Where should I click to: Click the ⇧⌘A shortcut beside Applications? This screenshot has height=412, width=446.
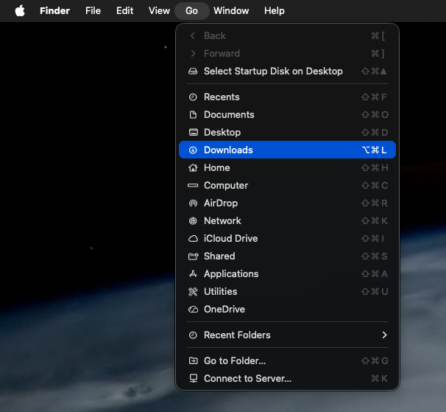pos(375,274)
